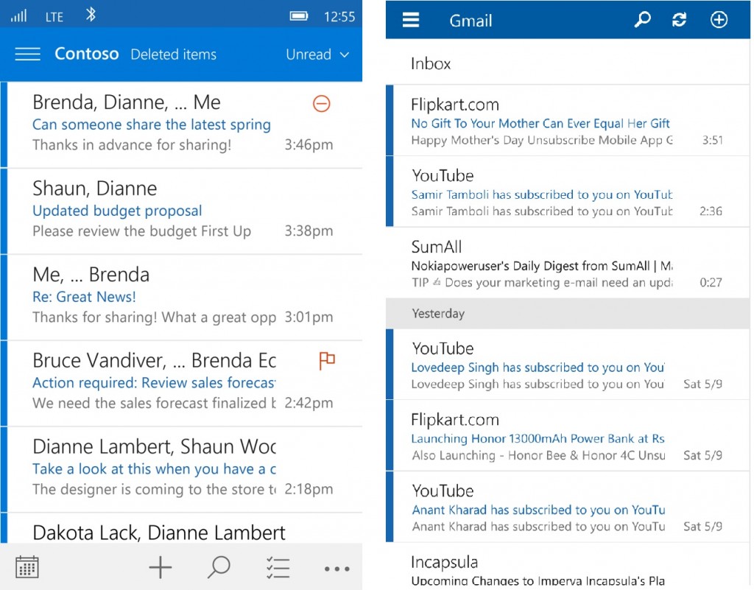Screen dimensions: 754x590
Task: Tap the Yesterday date group header
Action: 568,314
